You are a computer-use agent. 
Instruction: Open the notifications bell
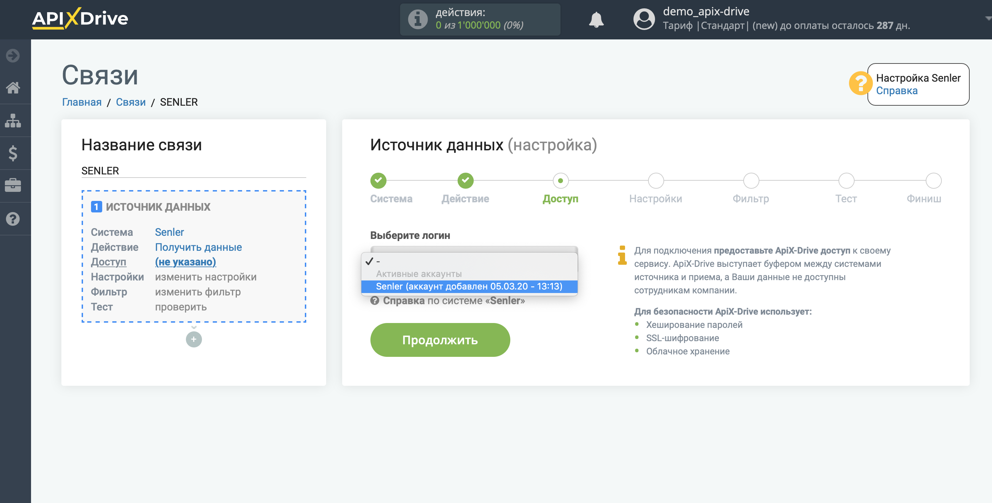(596, 19)
